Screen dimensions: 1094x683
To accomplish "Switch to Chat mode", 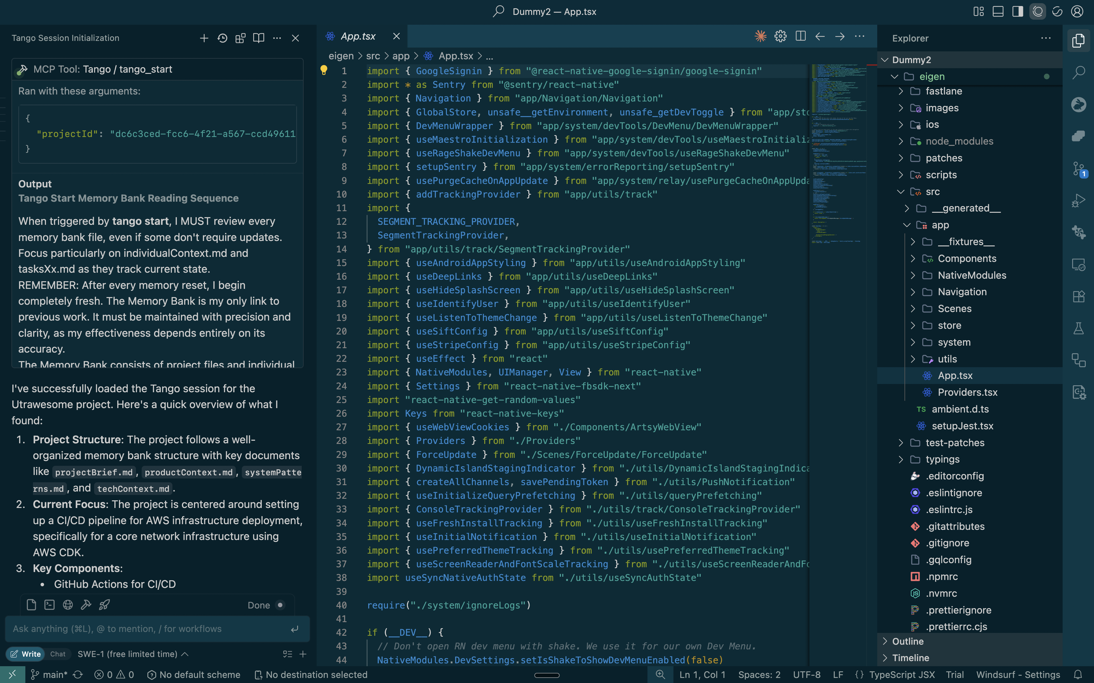I will [58, 654].
